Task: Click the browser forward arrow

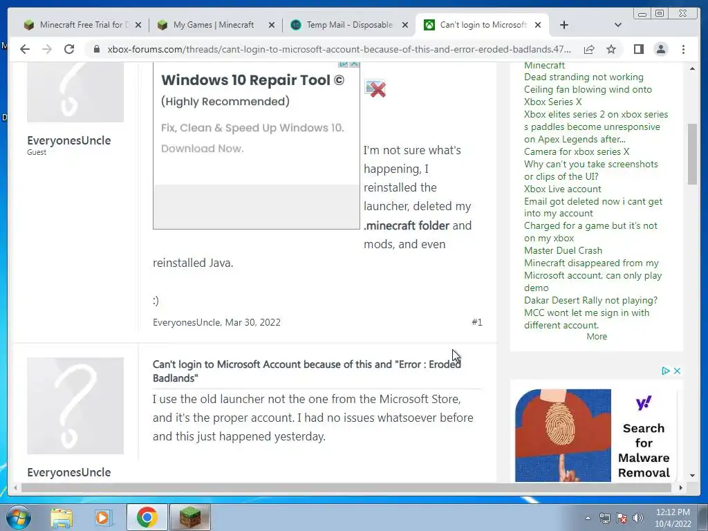Action: point(47,49)
